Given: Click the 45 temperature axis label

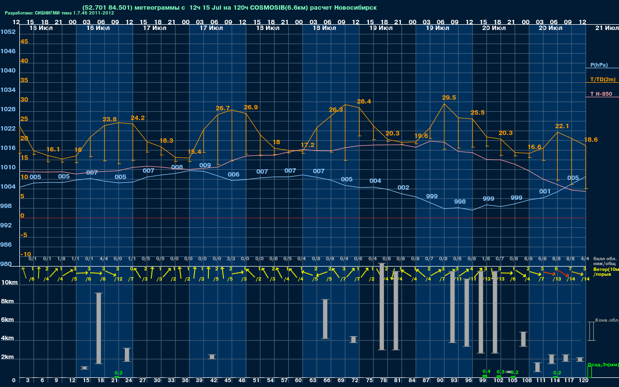Looking at the screenshot, I should [x=24, y=42].
